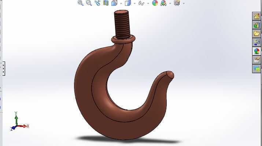
Task: Expand the View Orientation dropdown arrow
Action: click(121, 3)
